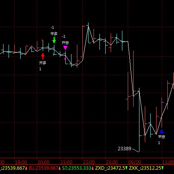Click the 09/20 date axis label

pyautogui.click(x=134, y=162)
